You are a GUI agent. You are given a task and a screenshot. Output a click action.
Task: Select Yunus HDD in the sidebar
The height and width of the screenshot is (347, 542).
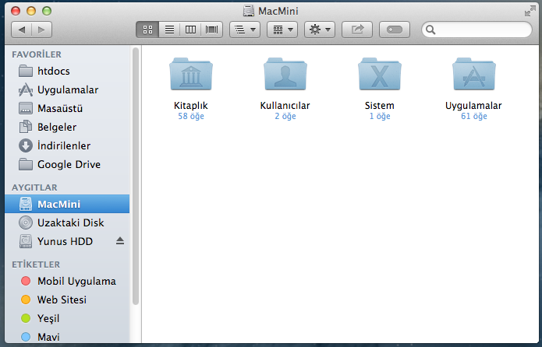coord(67,241)
